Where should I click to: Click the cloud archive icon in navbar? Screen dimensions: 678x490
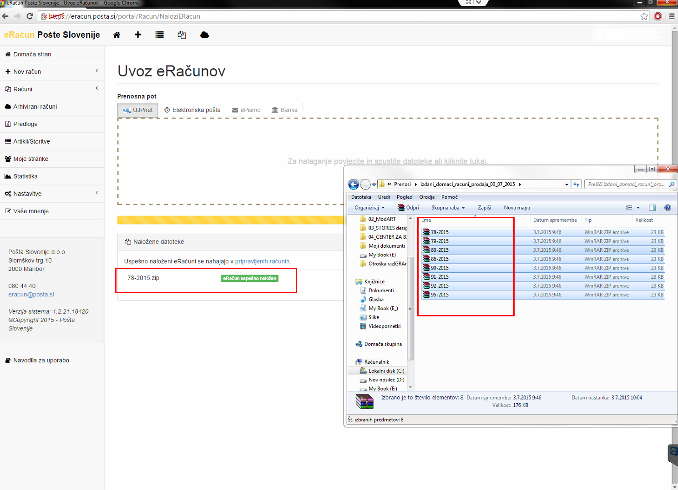pyautogui.click(x=204, y=35)
